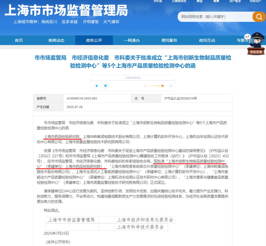Stop the voice broadcast playback

105,86
